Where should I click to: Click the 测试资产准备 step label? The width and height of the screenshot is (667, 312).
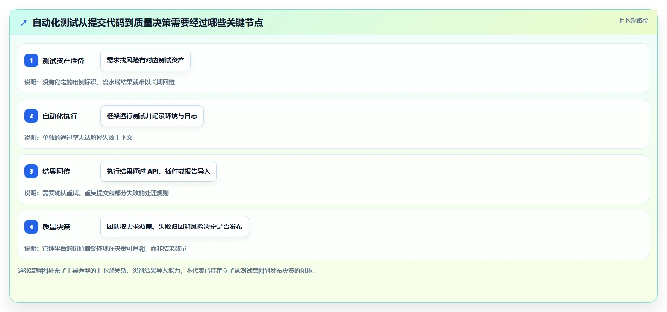tap(63, 60)
